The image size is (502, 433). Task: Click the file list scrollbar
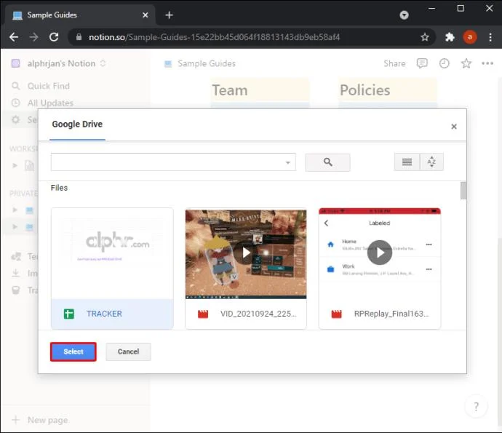point(463,191)
